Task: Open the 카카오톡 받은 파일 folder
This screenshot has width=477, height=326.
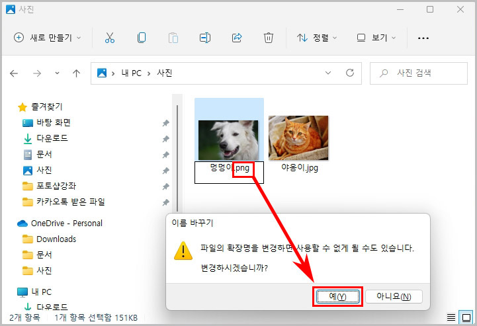Action: [71, 202]
